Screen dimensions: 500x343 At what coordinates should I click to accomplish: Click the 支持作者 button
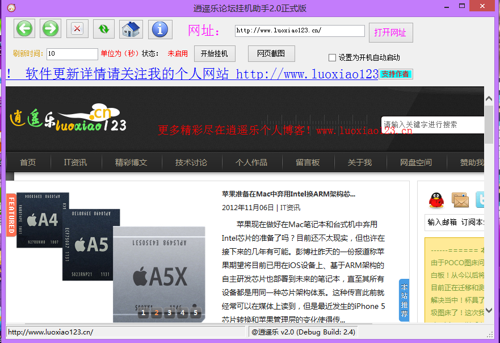[x=396, y=74]
